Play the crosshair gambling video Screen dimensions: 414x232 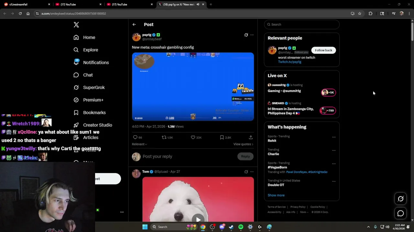193,87
